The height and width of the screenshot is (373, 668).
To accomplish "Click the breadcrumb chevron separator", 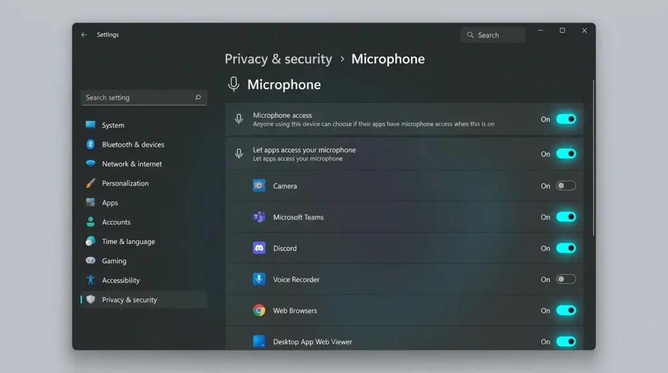I will click(342, 59).
